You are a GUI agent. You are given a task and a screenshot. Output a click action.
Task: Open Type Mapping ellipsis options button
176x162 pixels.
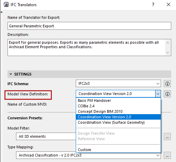pos(167,155)
